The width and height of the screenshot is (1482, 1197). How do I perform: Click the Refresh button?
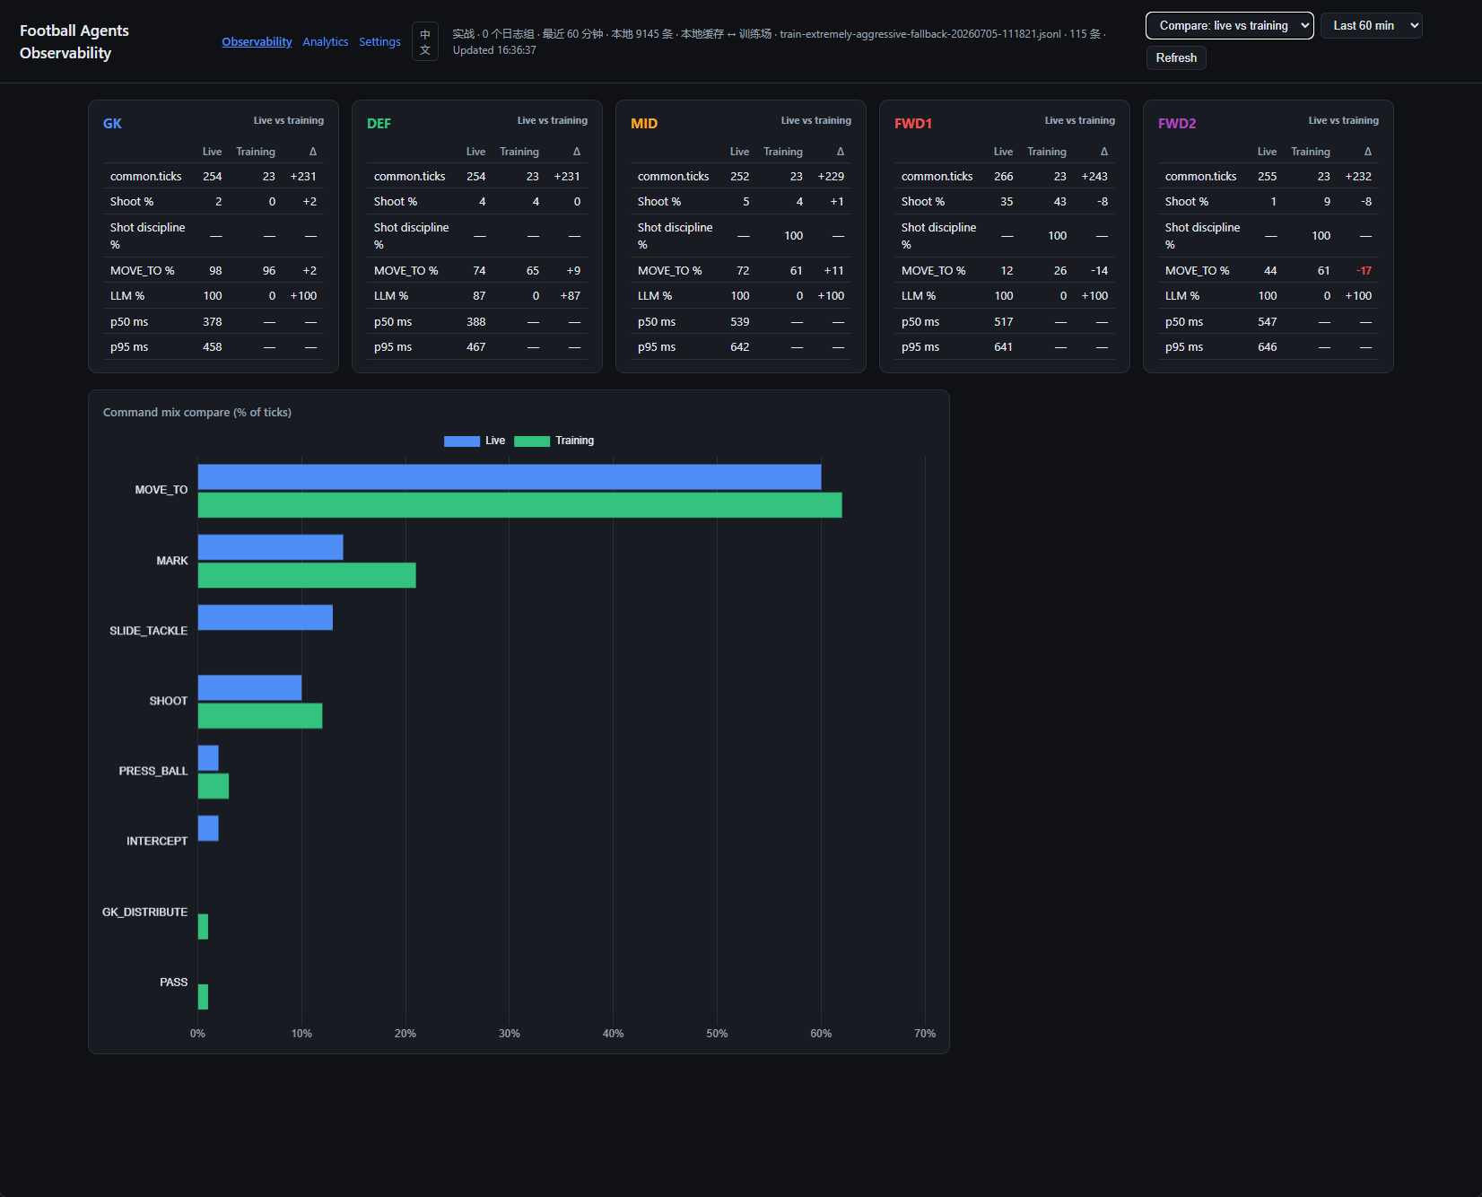tap(1175, 57)
